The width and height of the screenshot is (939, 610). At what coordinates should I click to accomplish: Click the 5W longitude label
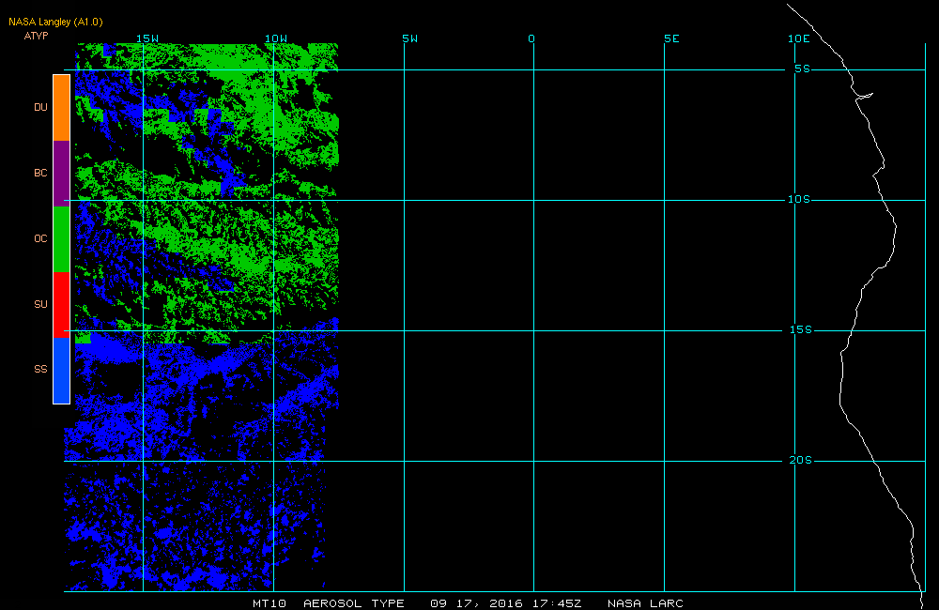tap(410, 38)
